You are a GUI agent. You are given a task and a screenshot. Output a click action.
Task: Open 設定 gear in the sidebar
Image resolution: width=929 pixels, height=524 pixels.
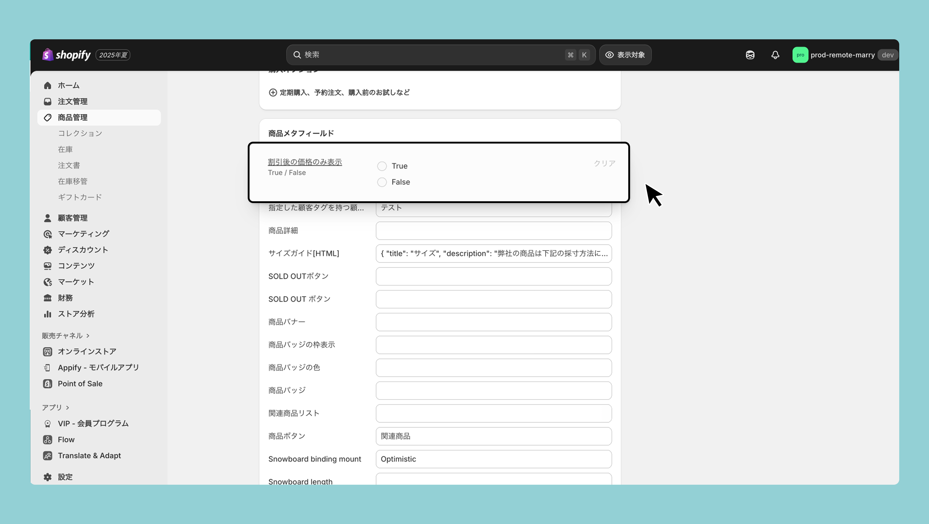[48, 477]
